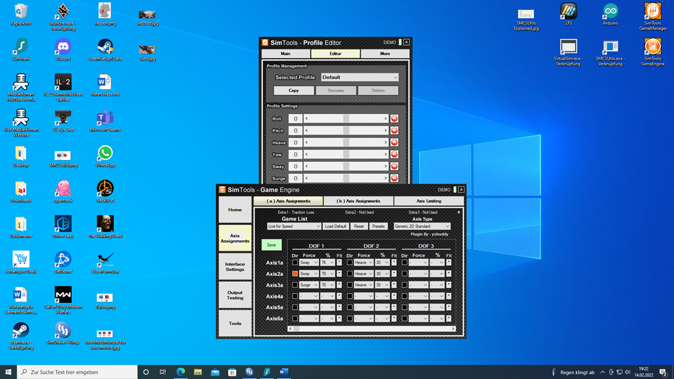This screenshot has width=674, height=379.
Task: Switch to More tab in Profile Editor
Action: [x=385, y=54]
